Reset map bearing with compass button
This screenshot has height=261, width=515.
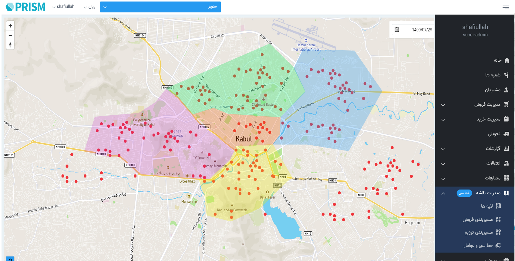10,45
